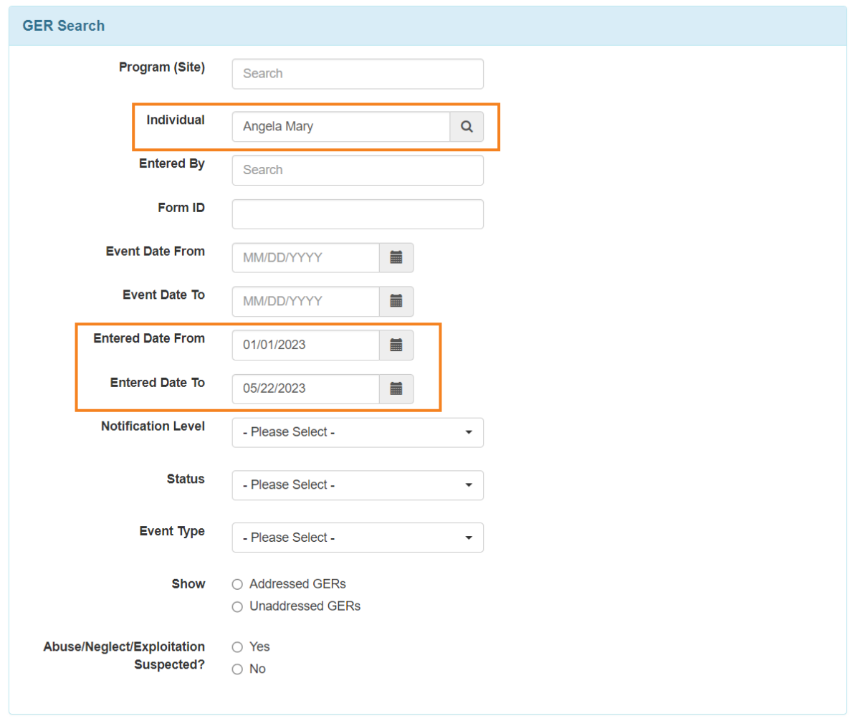
Task: Choose Yes for Abuse/Neglect/Exploitation Suspected
Action: pyautogui.click(x=237, y=647)
